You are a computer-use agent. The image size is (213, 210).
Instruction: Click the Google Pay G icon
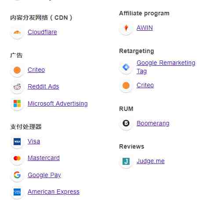17,175
